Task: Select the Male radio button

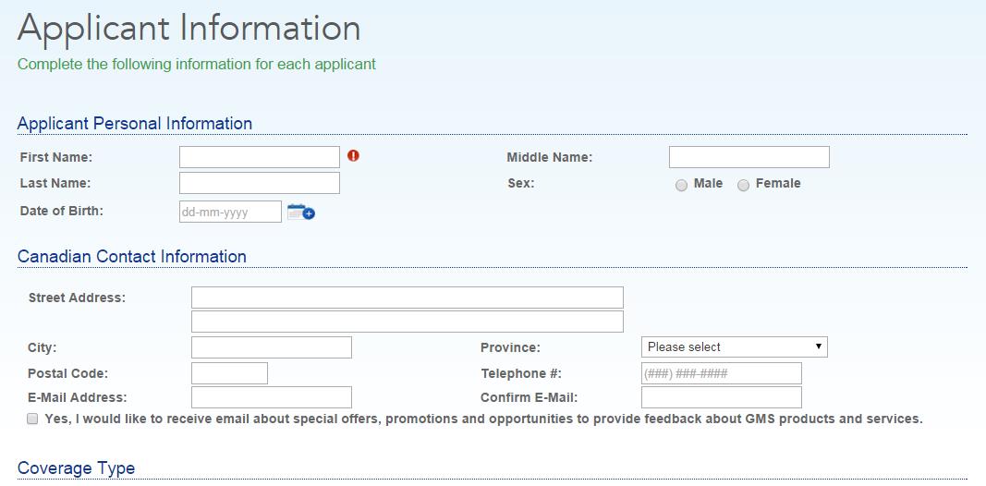Action: tap(681, 185)
